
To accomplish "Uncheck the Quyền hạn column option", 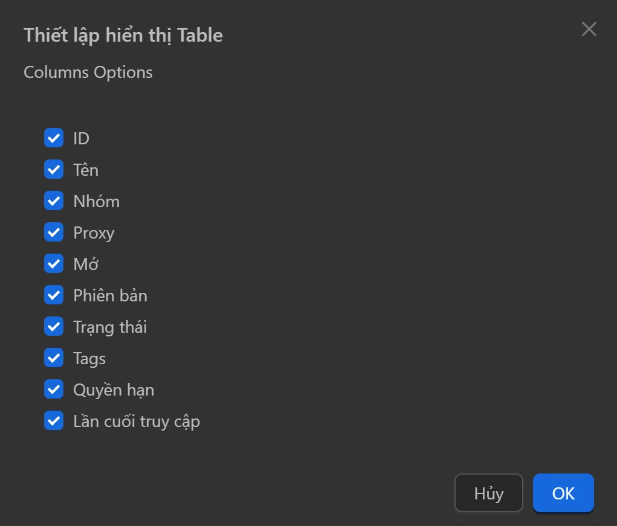I will (x=54, y=389).
